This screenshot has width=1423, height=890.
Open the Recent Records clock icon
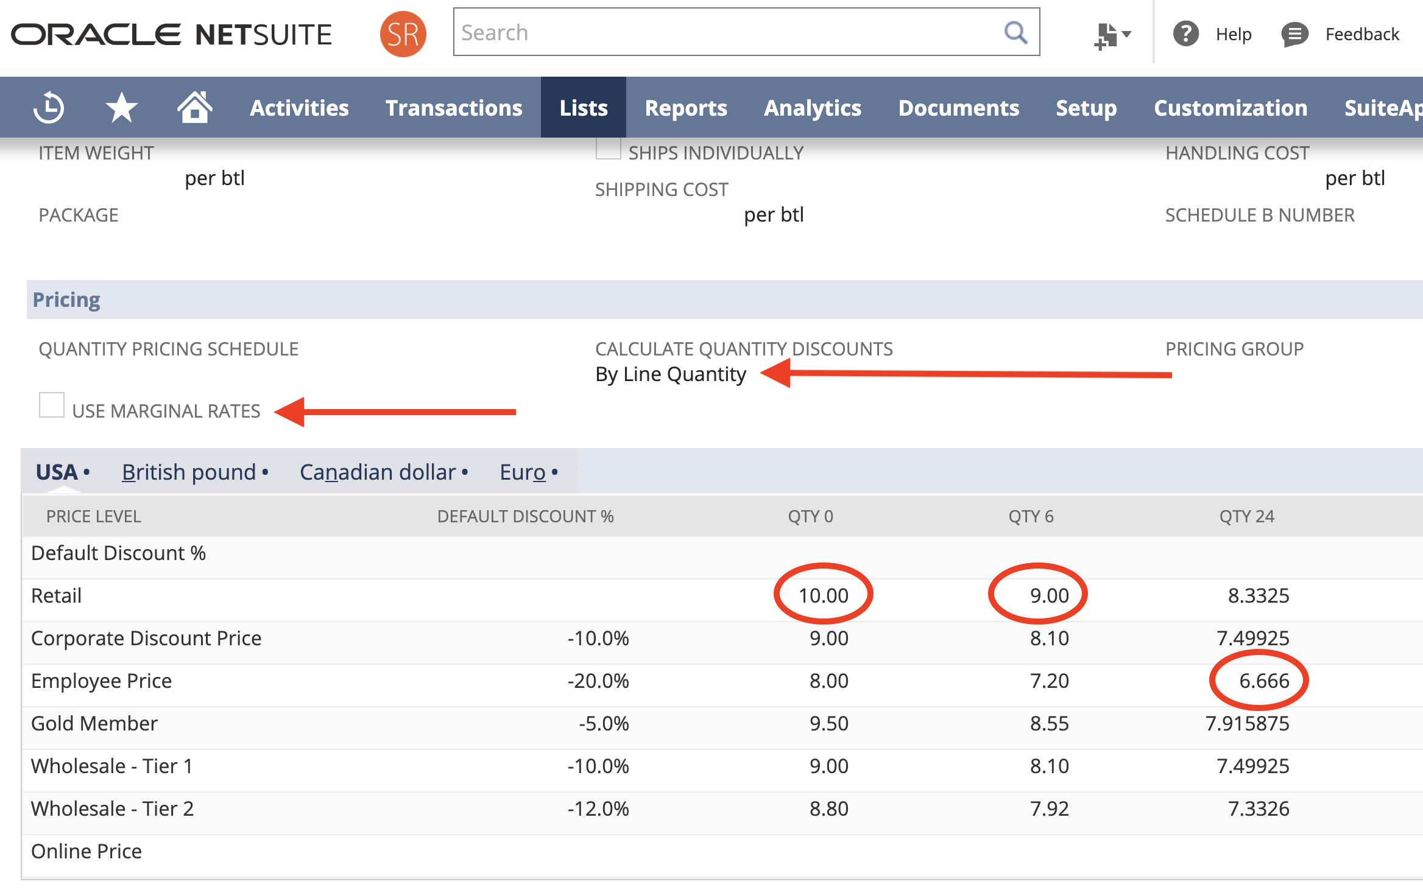[49, 108]
